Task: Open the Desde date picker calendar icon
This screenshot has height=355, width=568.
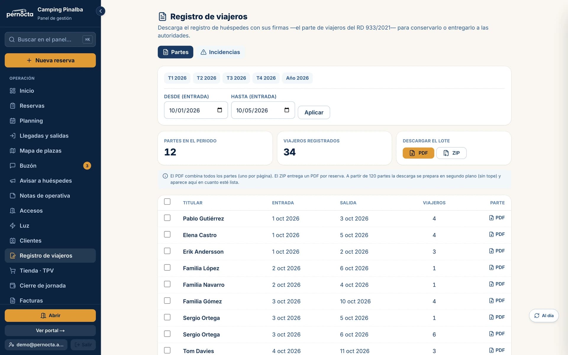Action: coord(220,110)
